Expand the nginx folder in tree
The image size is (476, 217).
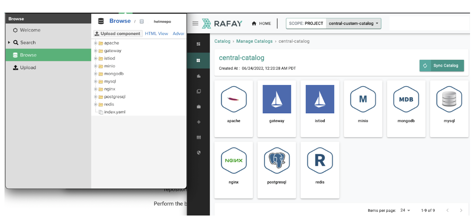(x=95, y=89)
